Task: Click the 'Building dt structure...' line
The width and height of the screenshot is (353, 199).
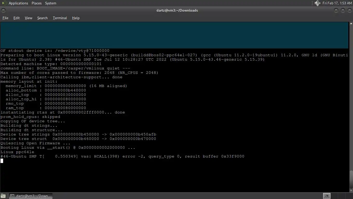Action: (x=32, y=130)
